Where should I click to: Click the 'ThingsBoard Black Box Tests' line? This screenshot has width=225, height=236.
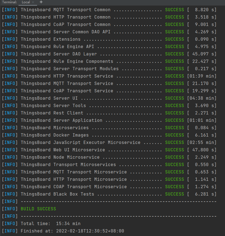109,194
